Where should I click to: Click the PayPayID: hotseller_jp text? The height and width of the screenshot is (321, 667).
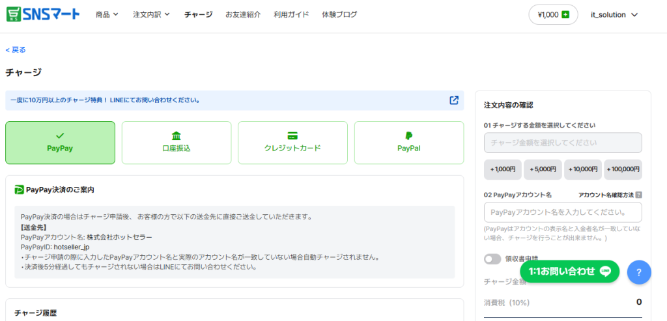click(55, 247)
